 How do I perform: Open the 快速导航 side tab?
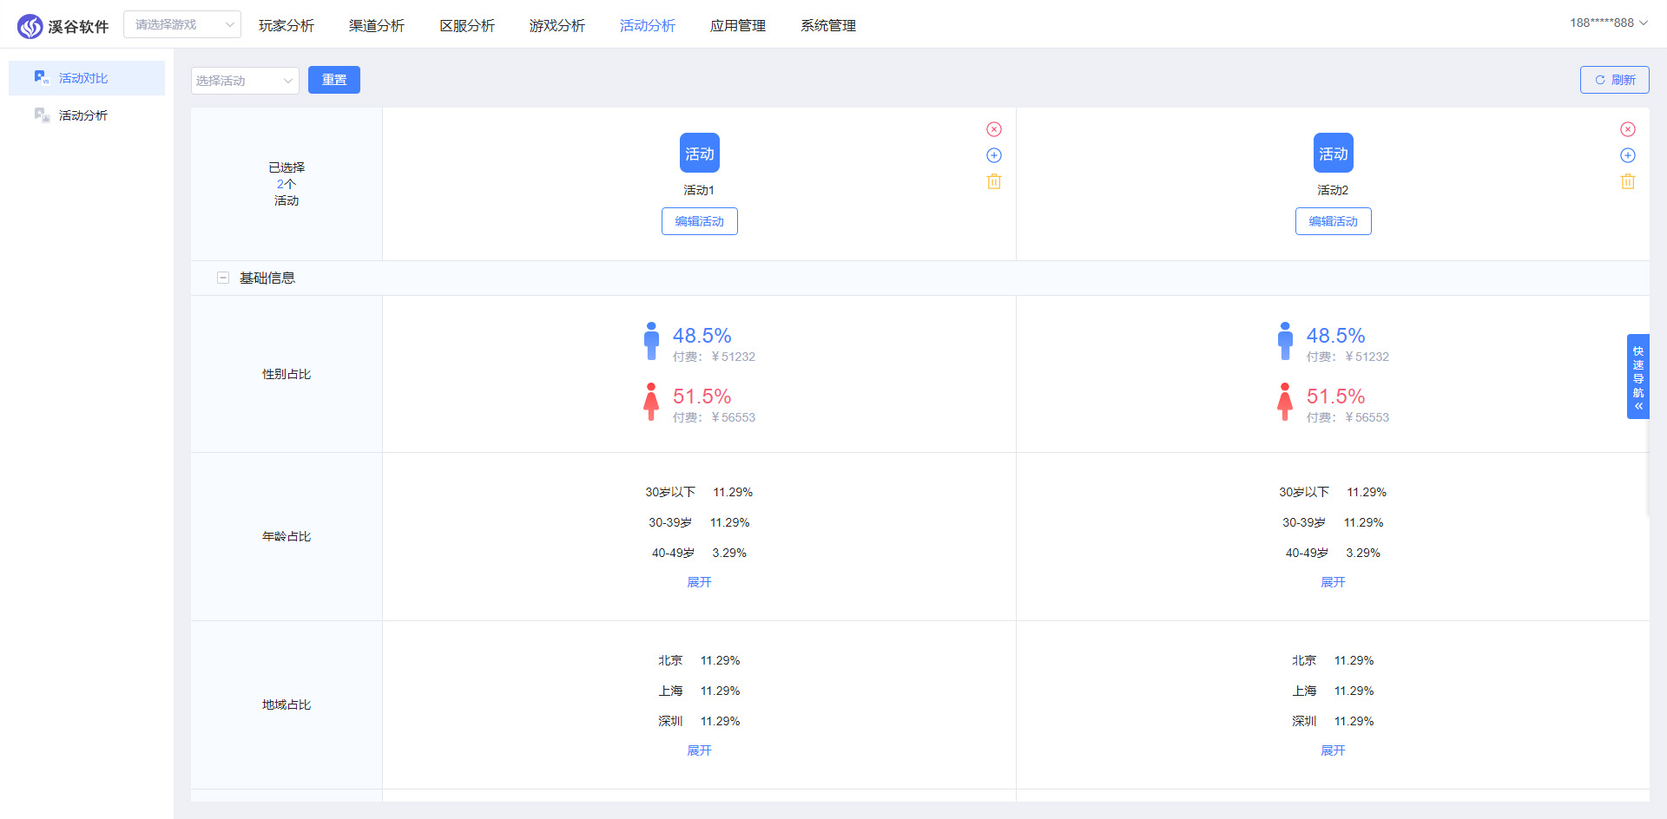[x=1638, y=377]
